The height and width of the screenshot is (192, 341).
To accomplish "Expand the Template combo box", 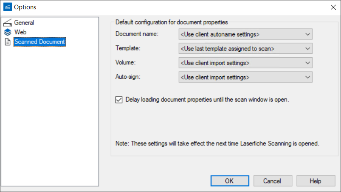I will point(245,49).
